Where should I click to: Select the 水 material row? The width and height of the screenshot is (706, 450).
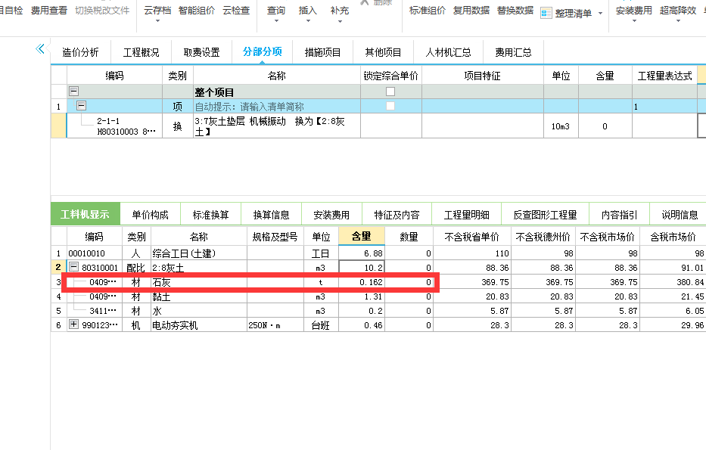(x=378, y=311)
